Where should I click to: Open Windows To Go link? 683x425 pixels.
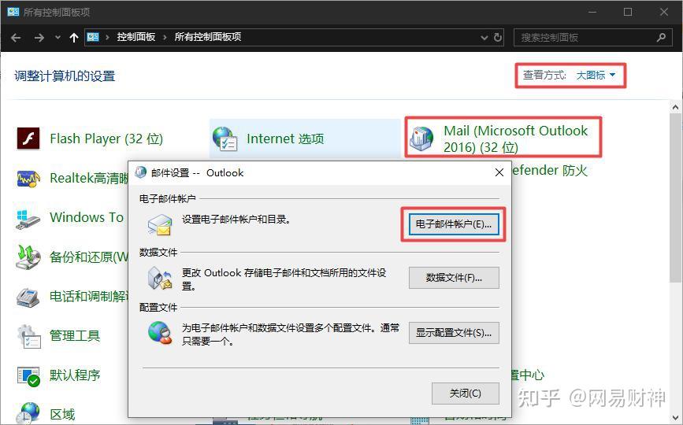pyautogui.click(x=87, y=217)
